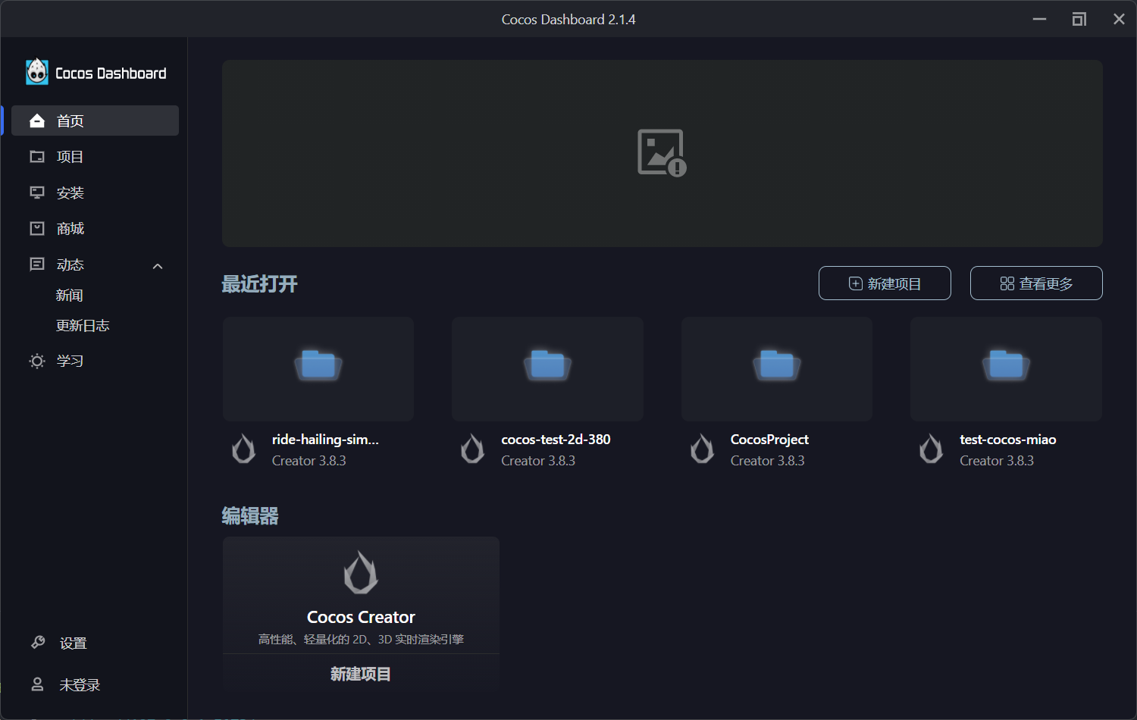This screenshot has height=720, width=1137.
Task: Click the user icon beside 未登录
Action: pyautogui.click(x=37, y=684)
